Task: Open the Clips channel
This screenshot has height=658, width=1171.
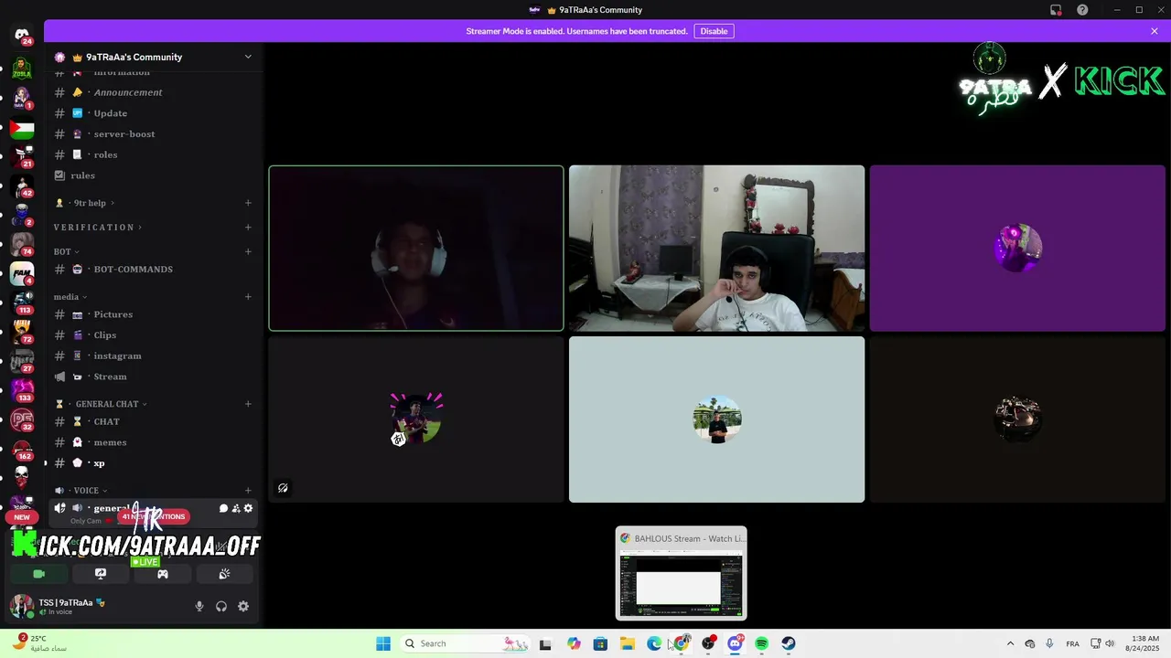Action: tap(153, 335)
